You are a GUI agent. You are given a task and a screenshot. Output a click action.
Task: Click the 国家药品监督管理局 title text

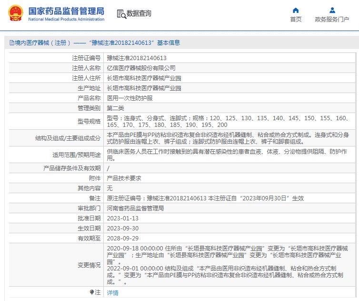point(66,10)
